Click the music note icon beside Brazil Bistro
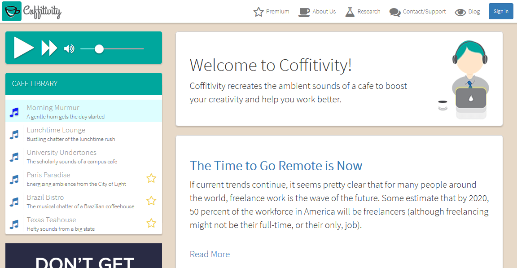The width and height of the screenshot is (517, 268). [x=14, y=202]
